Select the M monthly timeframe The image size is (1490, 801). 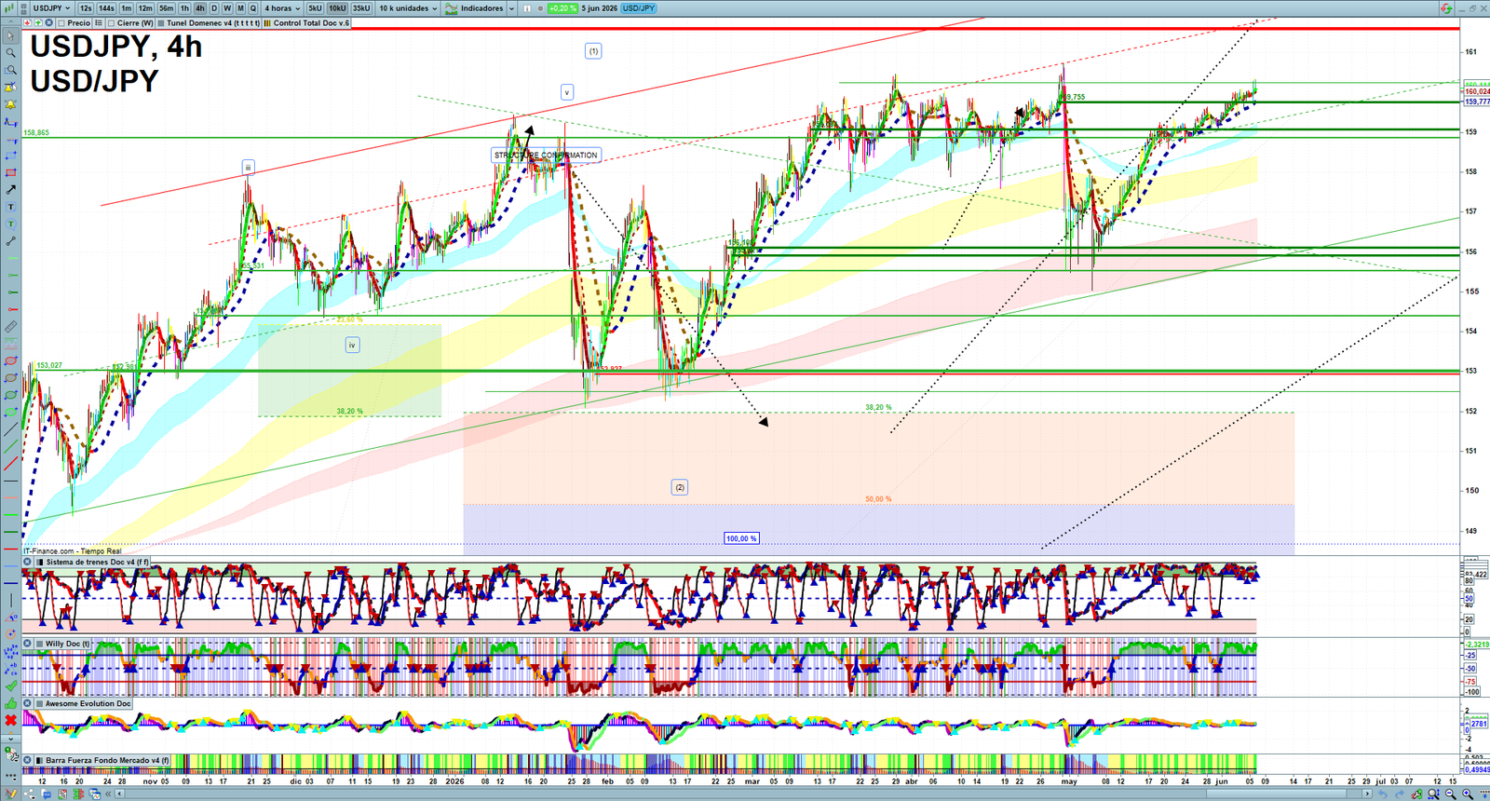240,8
